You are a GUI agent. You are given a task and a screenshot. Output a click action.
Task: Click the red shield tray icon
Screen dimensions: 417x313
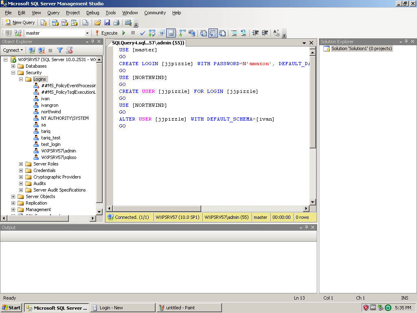366,308
